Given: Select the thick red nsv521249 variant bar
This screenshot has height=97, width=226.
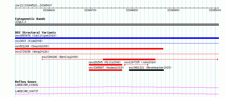Looking at the screenshot, I should click(89, 49).
